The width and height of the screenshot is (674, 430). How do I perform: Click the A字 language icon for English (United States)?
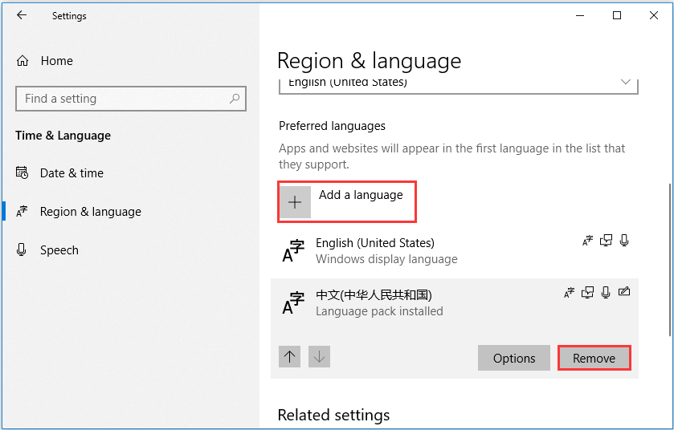click(293, 250)
